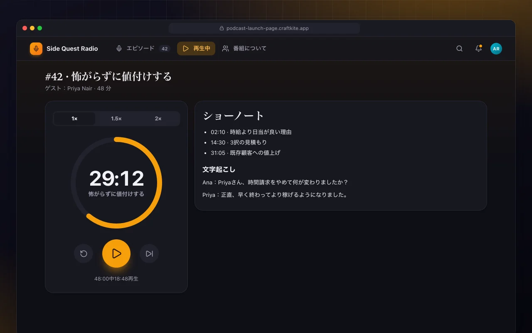Image resolution: width=532 pixels, height=333 pixels.
Task: Click the orange microphone logo icon
Action: (36, 49)
